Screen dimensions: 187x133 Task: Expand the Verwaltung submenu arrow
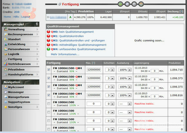37,29
